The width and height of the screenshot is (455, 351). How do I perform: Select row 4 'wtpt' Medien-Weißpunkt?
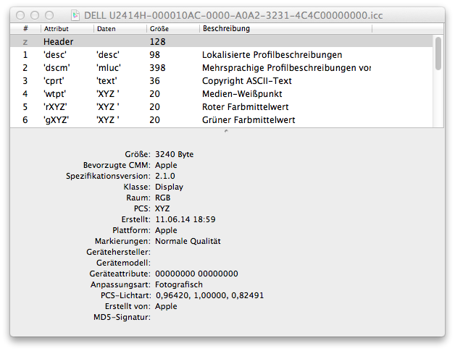pos(222,94)
